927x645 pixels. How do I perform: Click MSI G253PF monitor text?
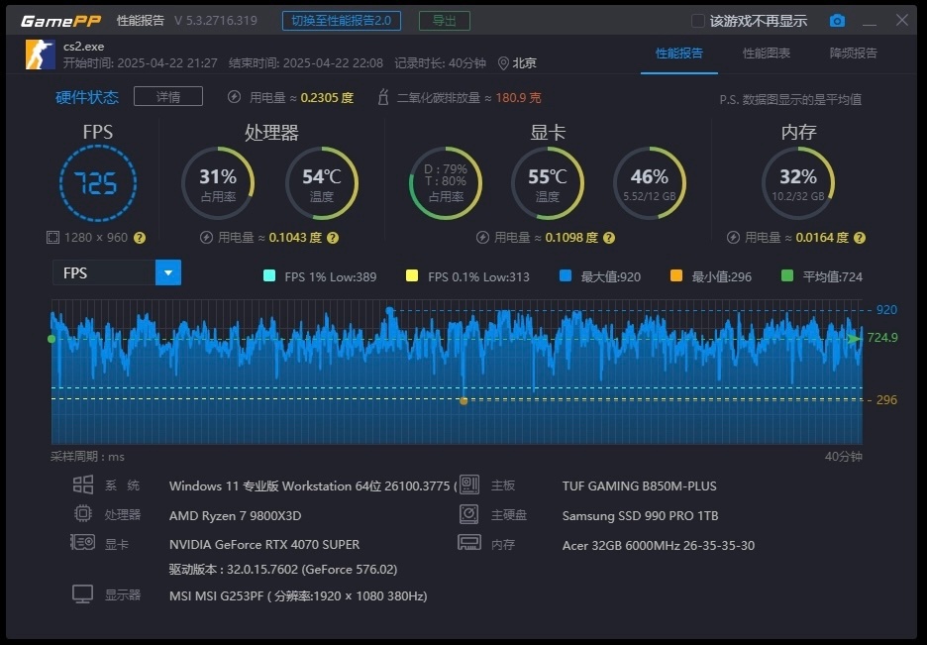click(298, 595)
